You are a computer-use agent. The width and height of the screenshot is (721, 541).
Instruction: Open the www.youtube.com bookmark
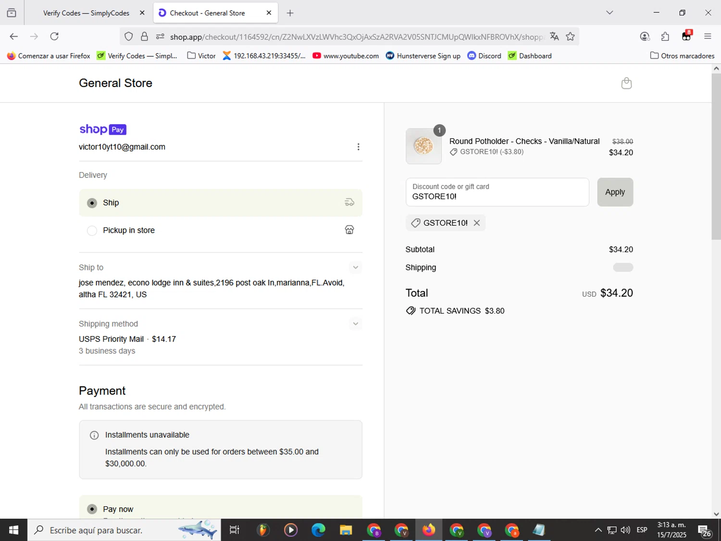[x=346, y=56]
